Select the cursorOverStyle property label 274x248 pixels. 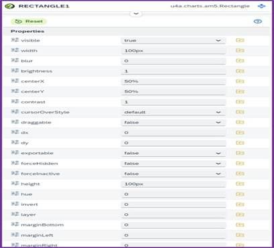click(45, 112)
